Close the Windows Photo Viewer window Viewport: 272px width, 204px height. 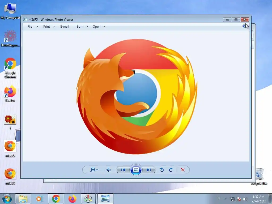[245, 20]
